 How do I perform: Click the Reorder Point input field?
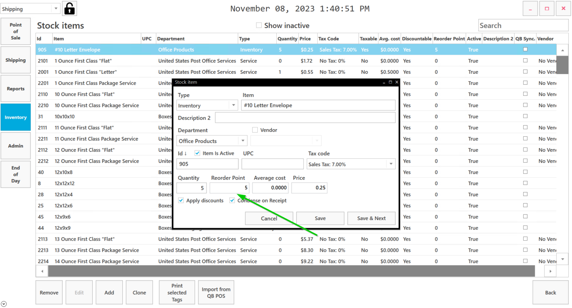(x=229, y=188)
